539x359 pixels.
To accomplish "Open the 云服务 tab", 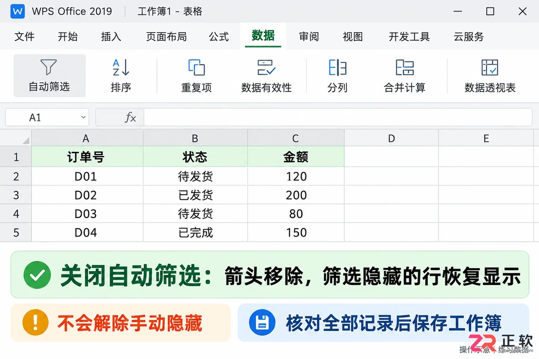I will click(x=469, y=37).
